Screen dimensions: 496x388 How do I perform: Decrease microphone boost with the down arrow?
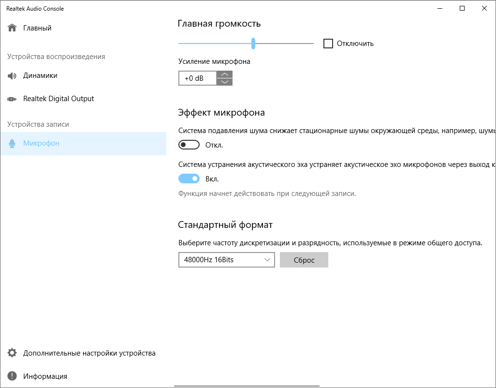point(225,82)
